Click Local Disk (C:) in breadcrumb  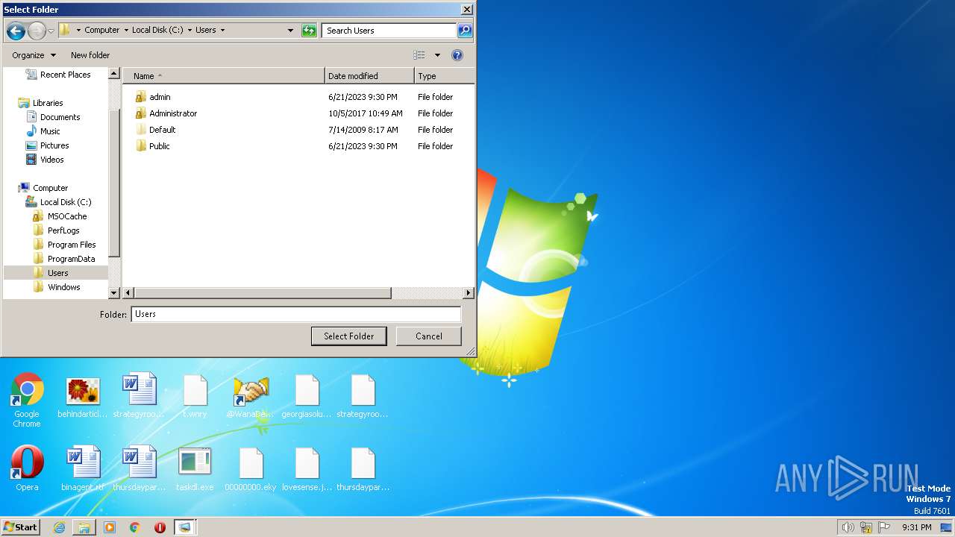pos(157,31)
